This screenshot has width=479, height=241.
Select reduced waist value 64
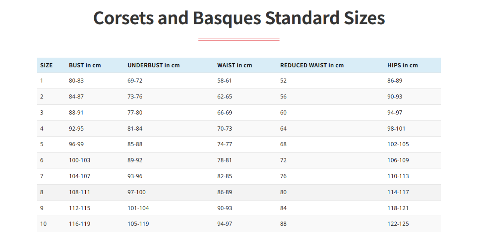coord(283,128)
